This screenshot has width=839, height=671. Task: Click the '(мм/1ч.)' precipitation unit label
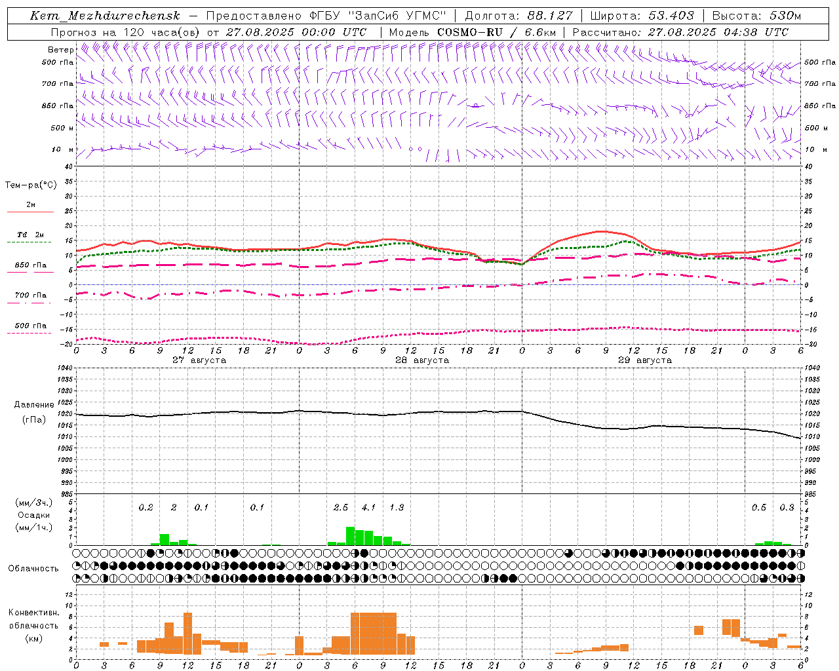click(x=34, y=527)
